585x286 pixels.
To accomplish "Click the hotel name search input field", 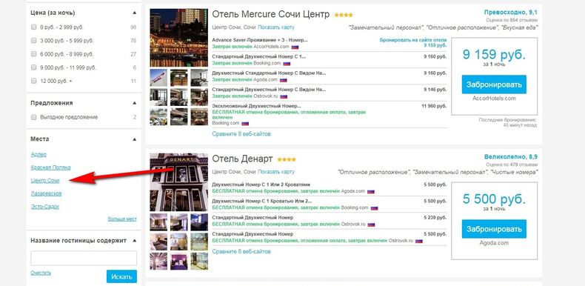I will click(84, 258).
